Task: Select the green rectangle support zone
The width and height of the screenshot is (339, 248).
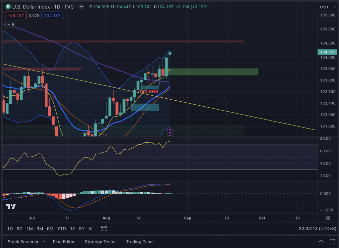Action: 213,72
